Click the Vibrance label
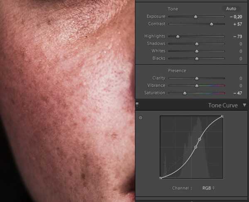Screen dimensions: 249x202 [x=156, y=85]
